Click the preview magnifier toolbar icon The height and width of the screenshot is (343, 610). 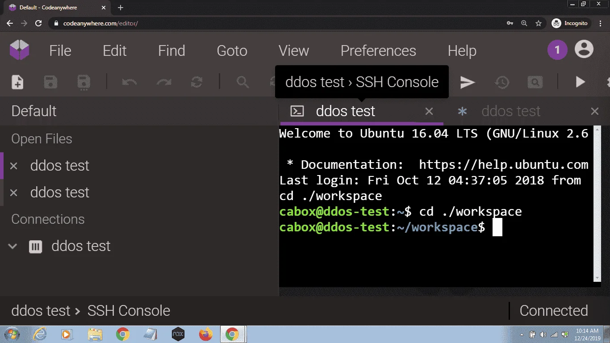coord(535,82)
